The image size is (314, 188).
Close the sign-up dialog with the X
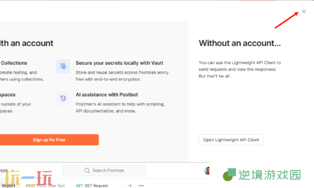pos(304,11)
